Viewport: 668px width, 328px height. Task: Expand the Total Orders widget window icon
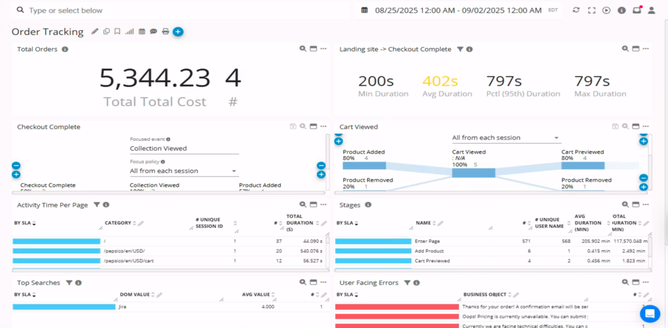pyautogui.click(x=313, y=49)
